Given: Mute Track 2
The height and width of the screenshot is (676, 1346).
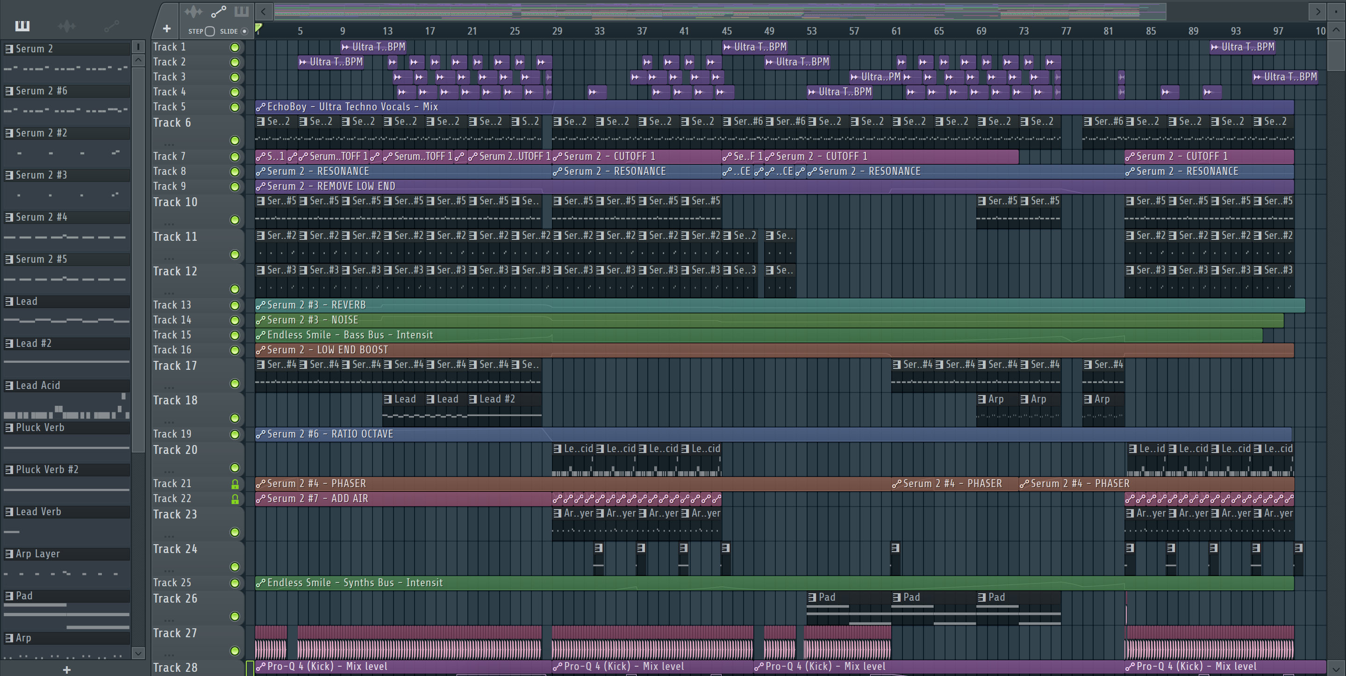Looking at the screenshot, I should (x=235, y=62).
